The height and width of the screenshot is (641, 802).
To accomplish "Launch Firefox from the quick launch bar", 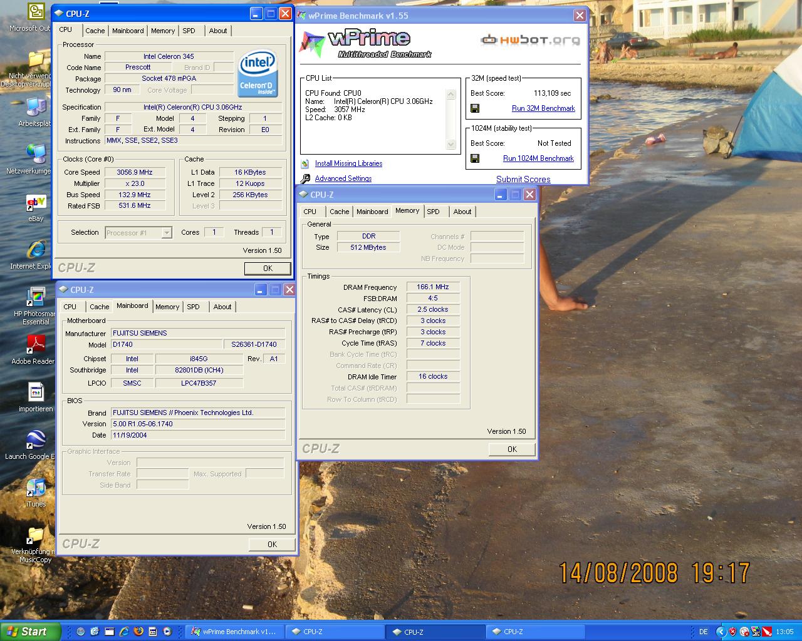I will tap(138, 632).
